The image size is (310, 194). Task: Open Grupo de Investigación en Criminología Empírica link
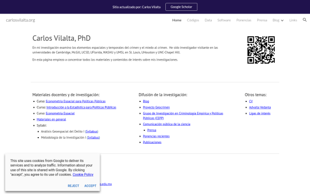pos(183,115)
